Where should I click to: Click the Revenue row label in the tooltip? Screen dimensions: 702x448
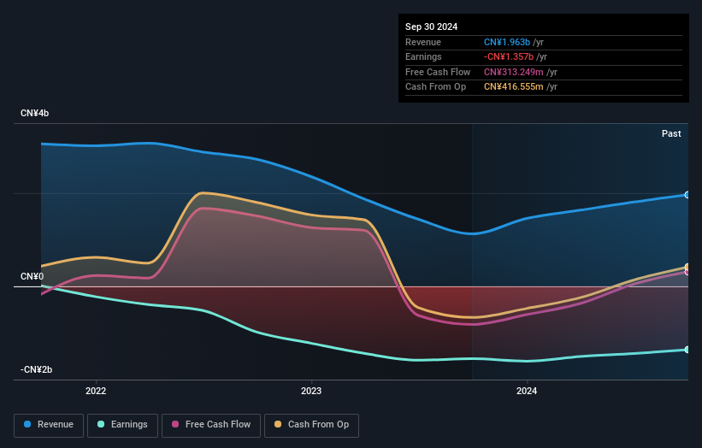tap(423, 42)
